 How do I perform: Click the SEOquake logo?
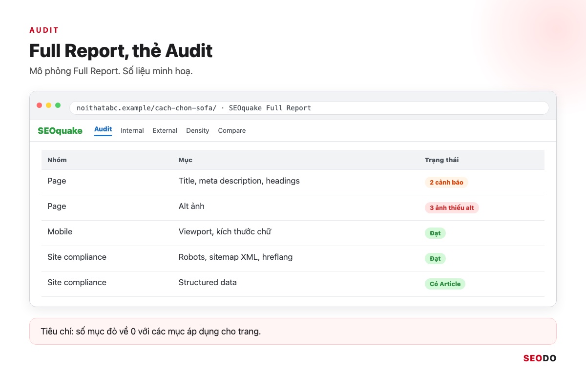coord(60,131)
